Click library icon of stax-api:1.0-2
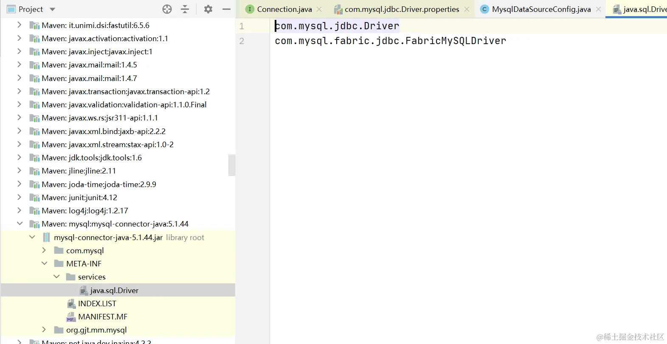The width and height of the screenshot is (667, 344). pos(34,145)
